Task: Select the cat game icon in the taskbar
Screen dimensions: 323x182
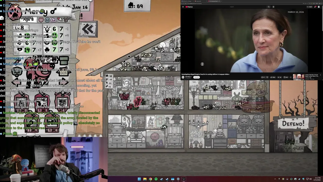Action: 184,179
